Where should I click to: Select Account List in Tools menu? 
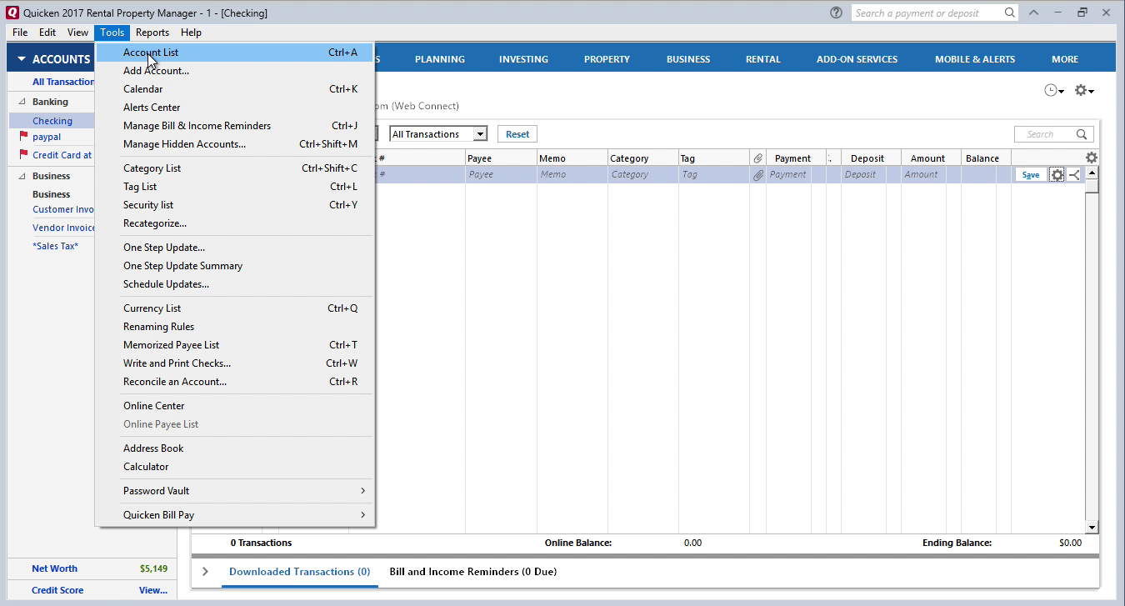[x=234, y=53]
